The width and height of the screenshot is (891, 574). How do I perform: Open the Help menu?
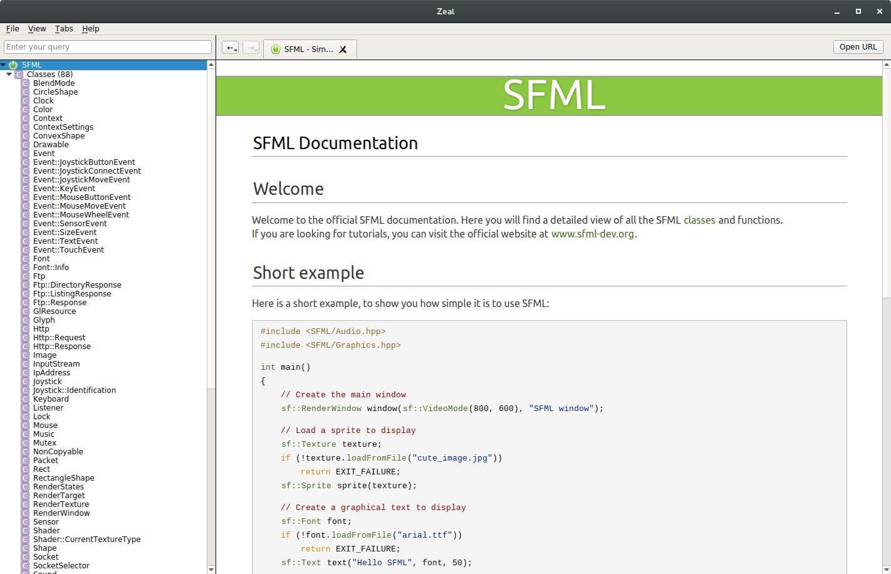click(91, 29)
